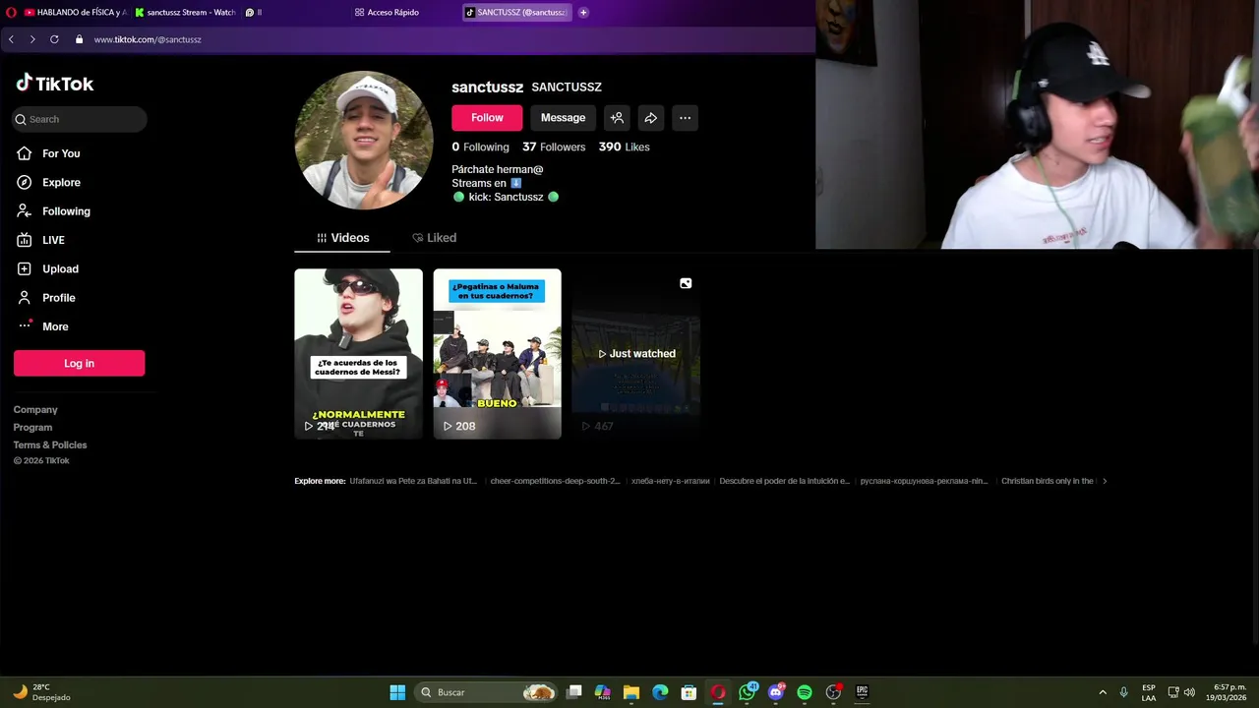Image resolution: width=1259 pixels, height=708 pixels.
Task: Click the Ufafanuzi wa Pete explore link
Action: point(413,481)
